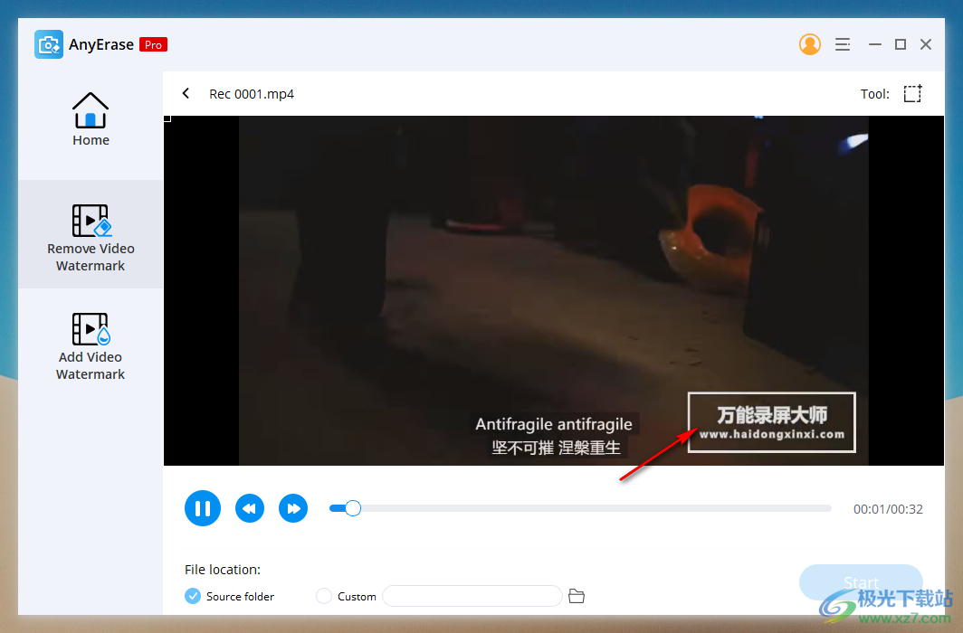Viewport: 963px width, 633px height.
Task: Choose the Custom output location option
Action: tap(323, 596)
